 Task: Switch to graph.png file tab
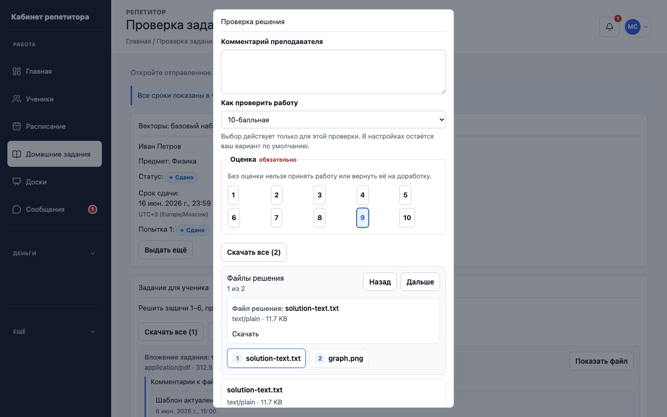(339, 358)
